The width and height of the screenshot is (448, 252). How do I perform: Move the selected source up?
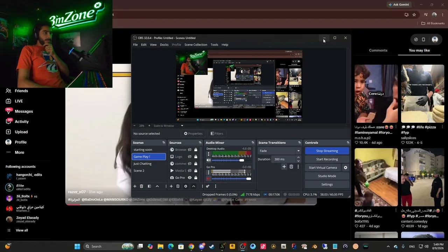(x=194, y=186)
